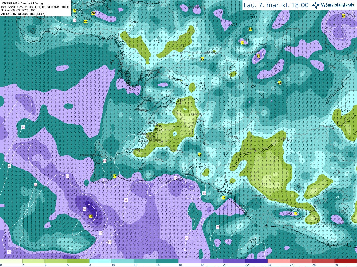
Task: Click the 'UWC/IG-IS' model title
Action: [x=9, y=3]
